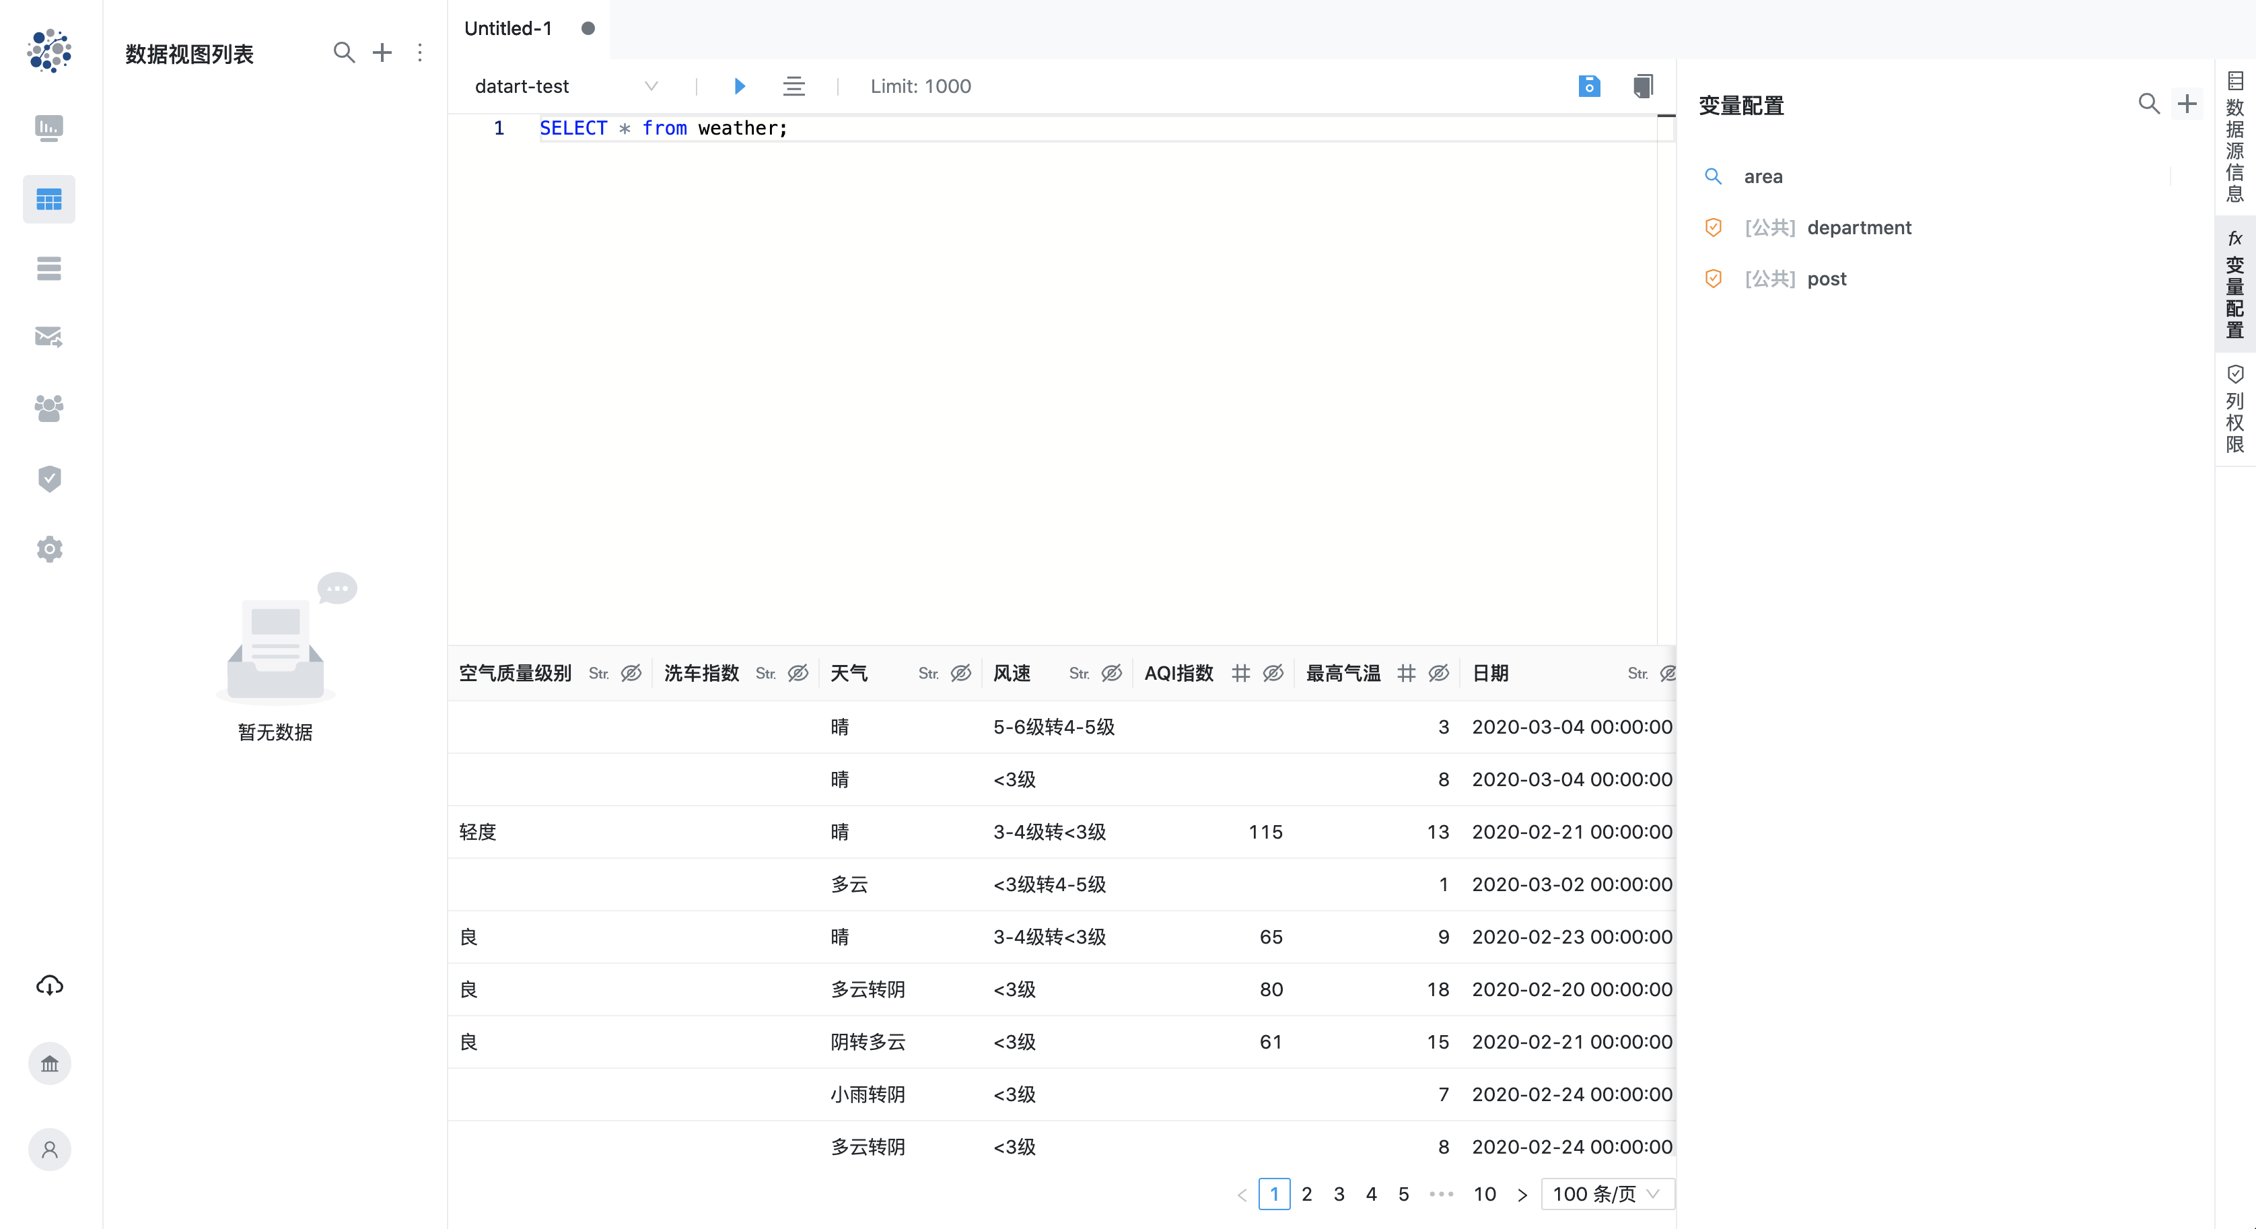The width and height of the screenshot is (2256, 1229).
Task: Go to page 4 of results
Action: (1372, 1194)
